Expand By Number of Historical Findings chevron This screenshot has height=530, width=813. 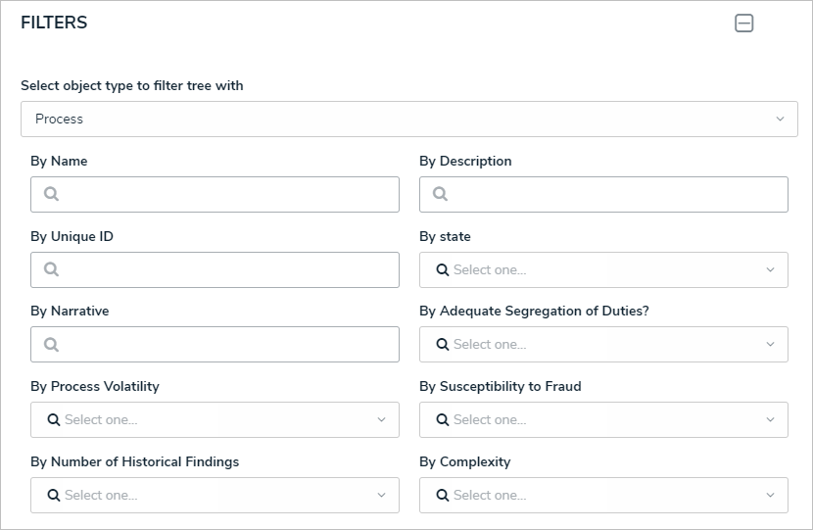[x=381, y=495]
